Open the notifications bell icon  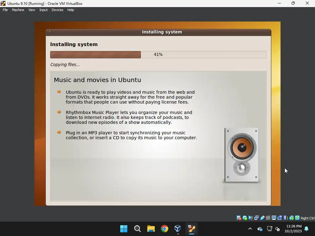tap(307, 229)
